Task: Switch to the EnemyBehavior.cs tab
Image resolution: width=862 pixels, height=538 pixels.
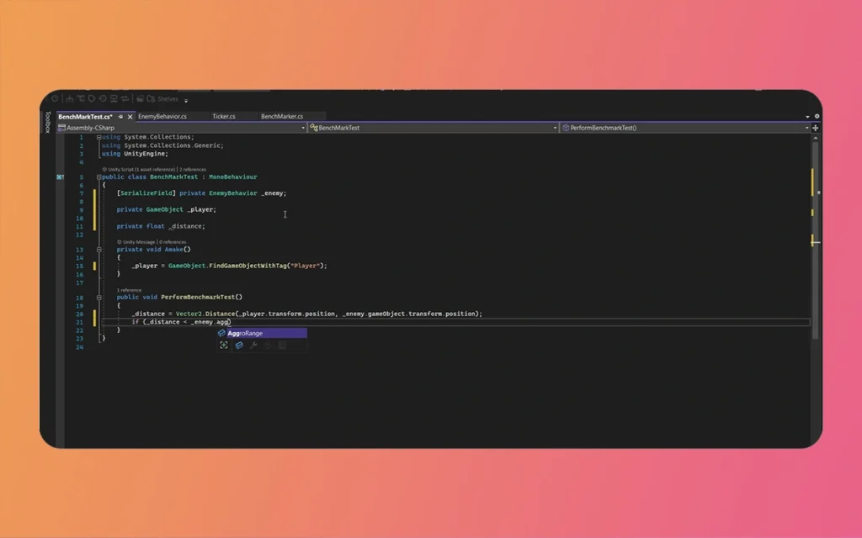Action: 162,117
